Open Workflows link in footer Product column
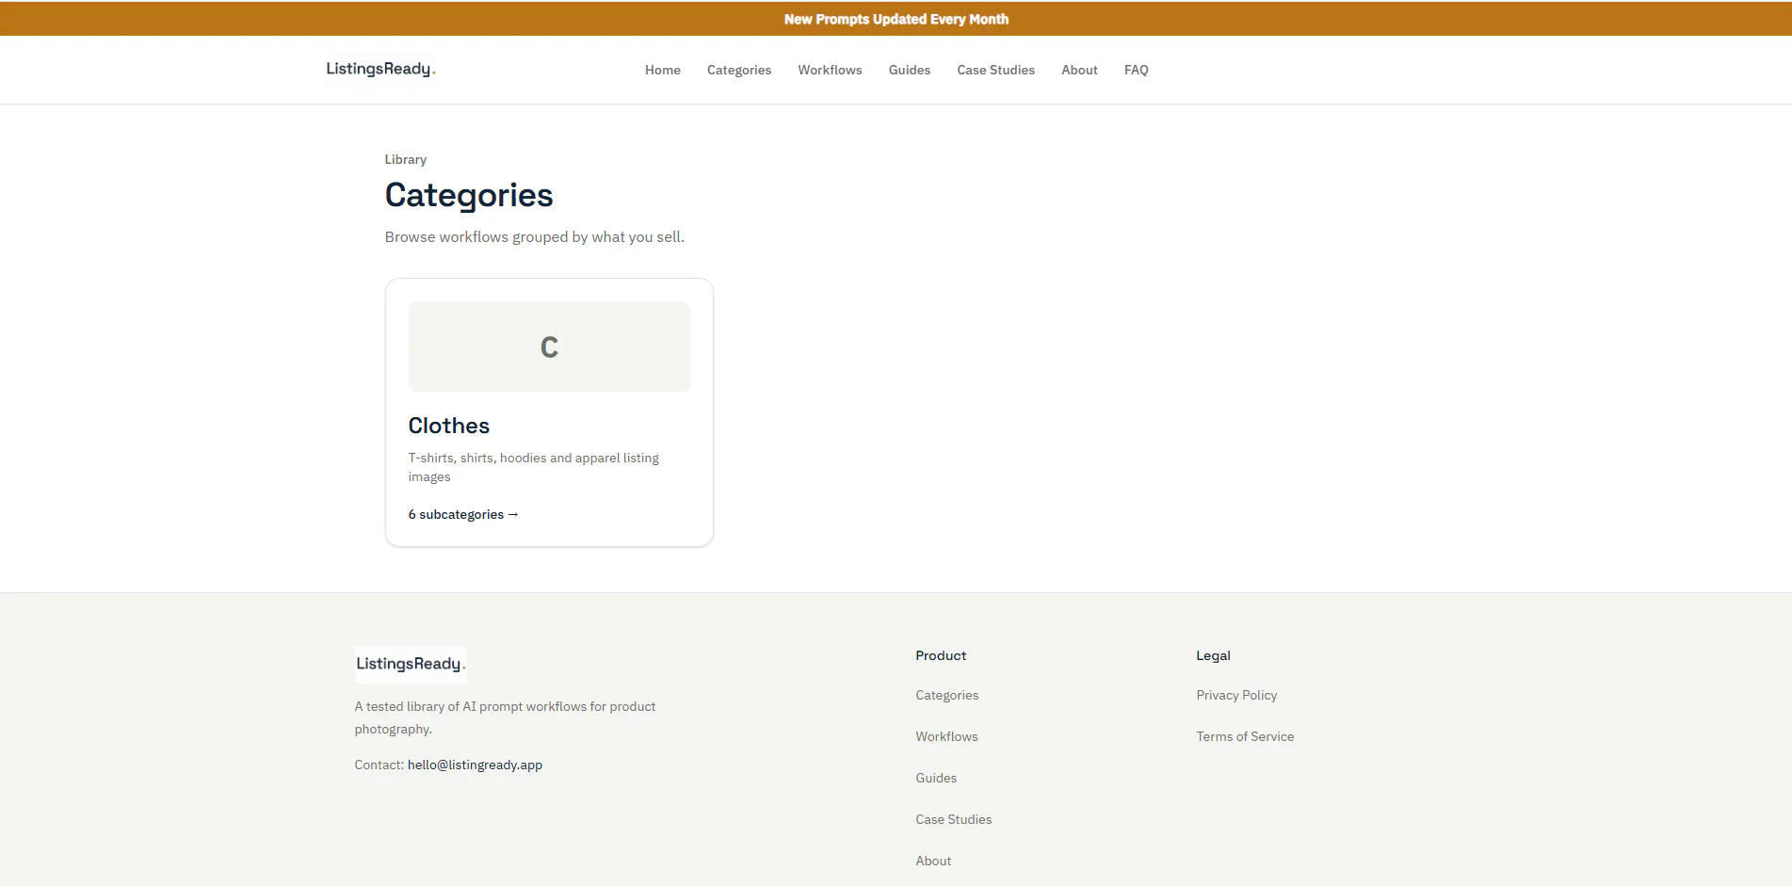1792x886 pixels. click(x=946, y=736)
